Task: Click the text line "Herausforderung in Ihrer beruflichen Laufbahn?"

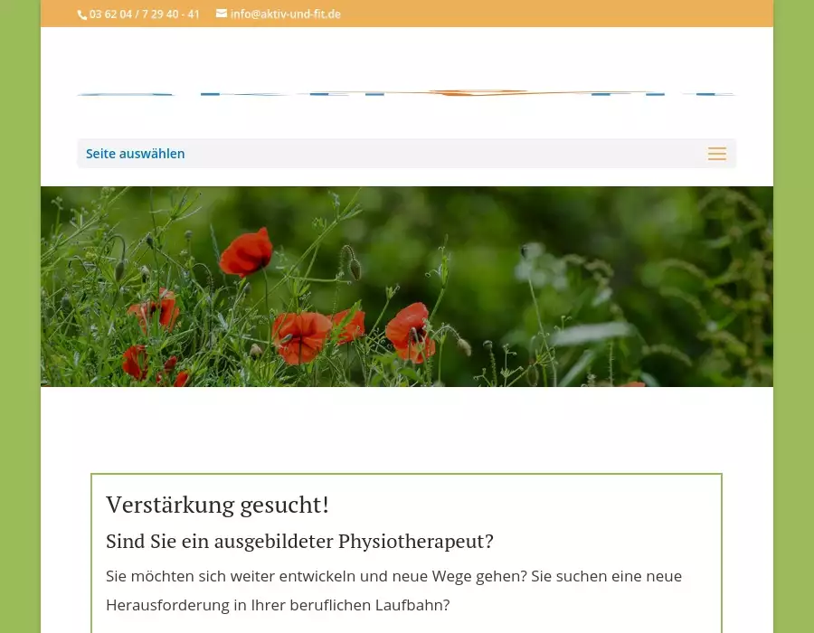Action: tap(278, 605)
